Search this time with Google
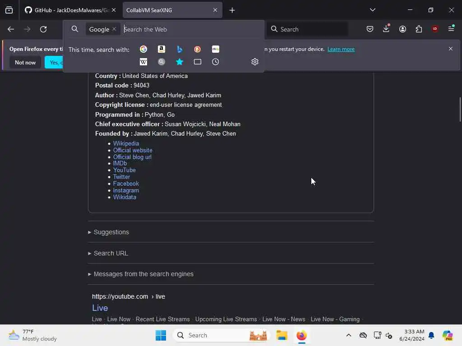The image size is (462, 346). click(143, 49)
